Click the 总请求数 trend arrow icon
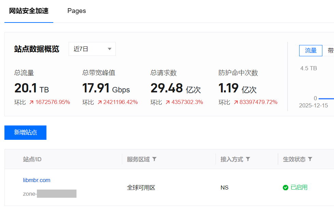Image resolution: width=334 pixels, height=209 pixels. point(168,102)
